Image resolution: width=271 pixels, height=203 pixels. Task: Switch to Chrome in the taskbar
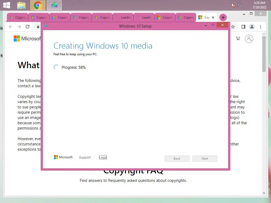(38, 5)
